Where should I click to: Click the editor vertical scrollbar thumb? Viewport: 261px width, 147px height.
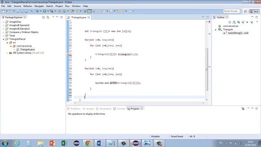pos(207,69)
